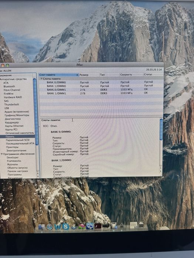Select Fibre Channel in sidebar
Viewport: 194px width, 258px height.
12,90
